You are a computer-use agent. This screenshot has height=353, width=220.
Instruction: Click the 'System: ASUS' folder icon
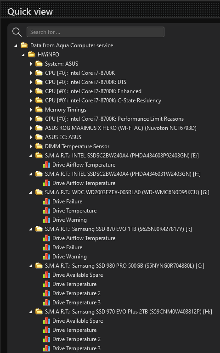(x=39, y=64)
